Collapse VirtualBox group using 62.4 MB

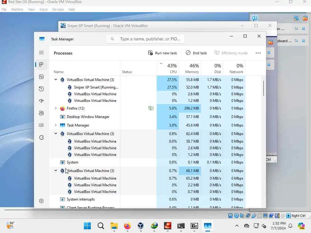(56, 134)
